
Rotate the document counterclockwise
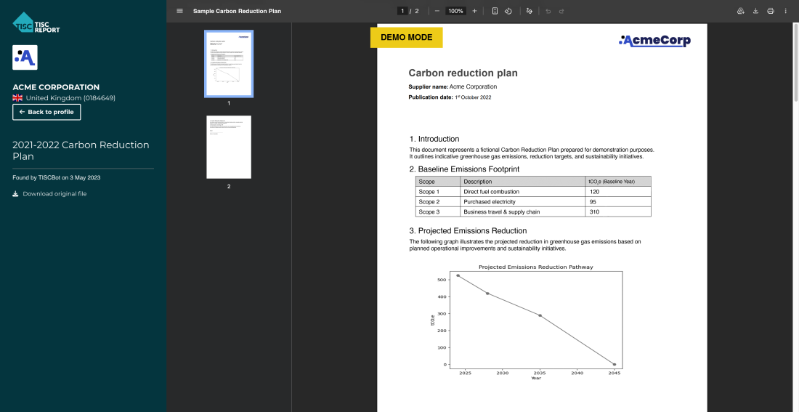pos(508,11)
